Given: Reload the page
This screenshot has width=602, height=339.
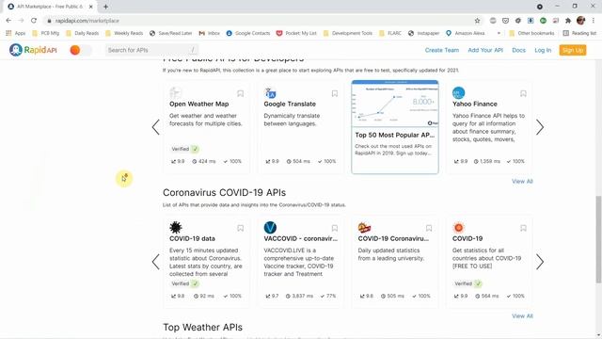Looking at the screenshot, I should point(34,21).
